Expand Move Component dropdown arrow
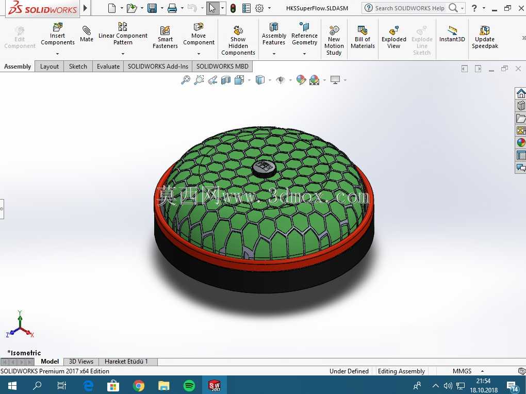The image size is (526, 394). click(x=199, y=54)
